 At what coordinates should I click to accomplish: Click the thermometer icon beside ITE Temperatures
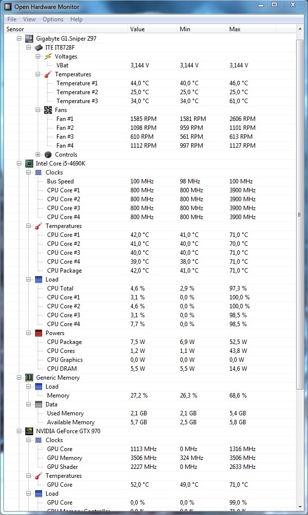click(x=48, y=74)
